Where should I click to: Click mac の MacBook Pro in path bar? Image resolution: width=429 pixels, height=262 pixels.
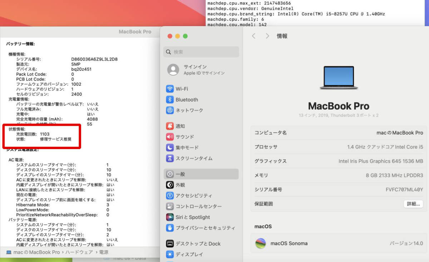(x=36, y=252)
